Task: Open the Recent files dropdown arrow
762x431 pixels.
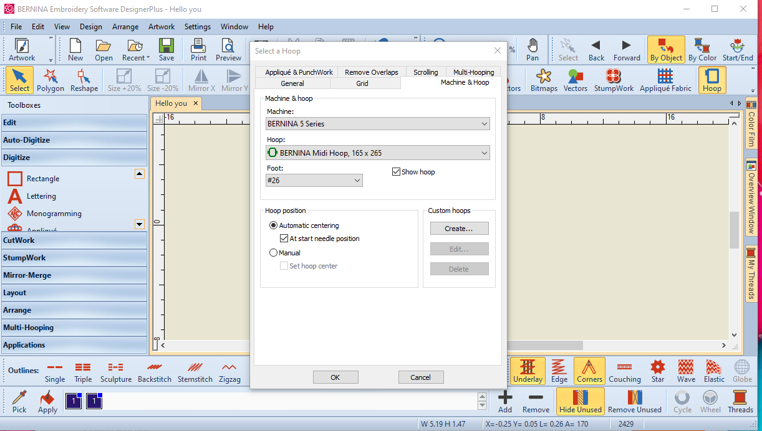Action: [148, 58]
